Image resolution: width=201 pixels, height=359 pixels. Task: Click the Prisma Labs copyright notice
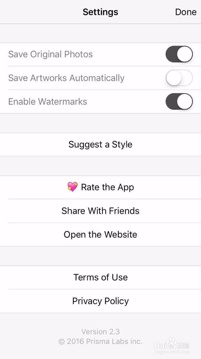click(x=100, y=341)
